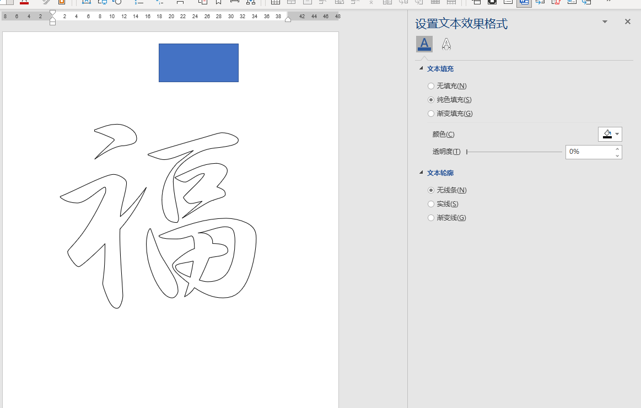Screen dimensions: 641x408
Task: Click the fill color paint bucket button
Action: coord(607,134)
